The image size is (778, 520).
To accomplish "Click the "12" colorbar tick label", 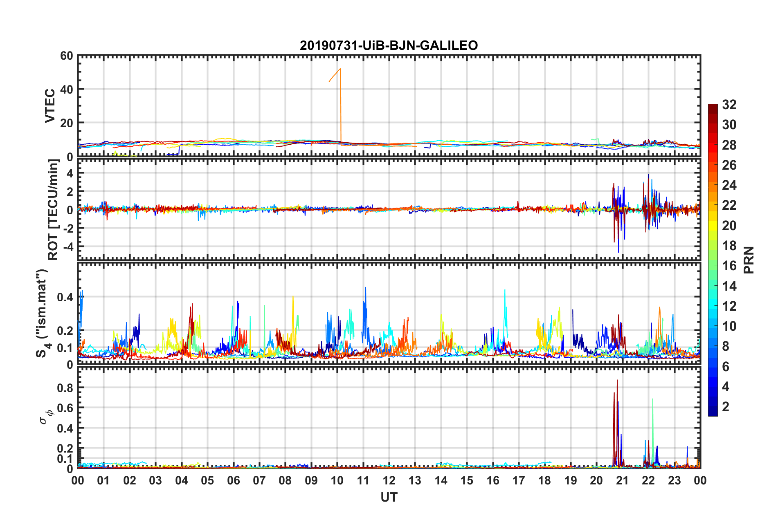I will point(729,306).
